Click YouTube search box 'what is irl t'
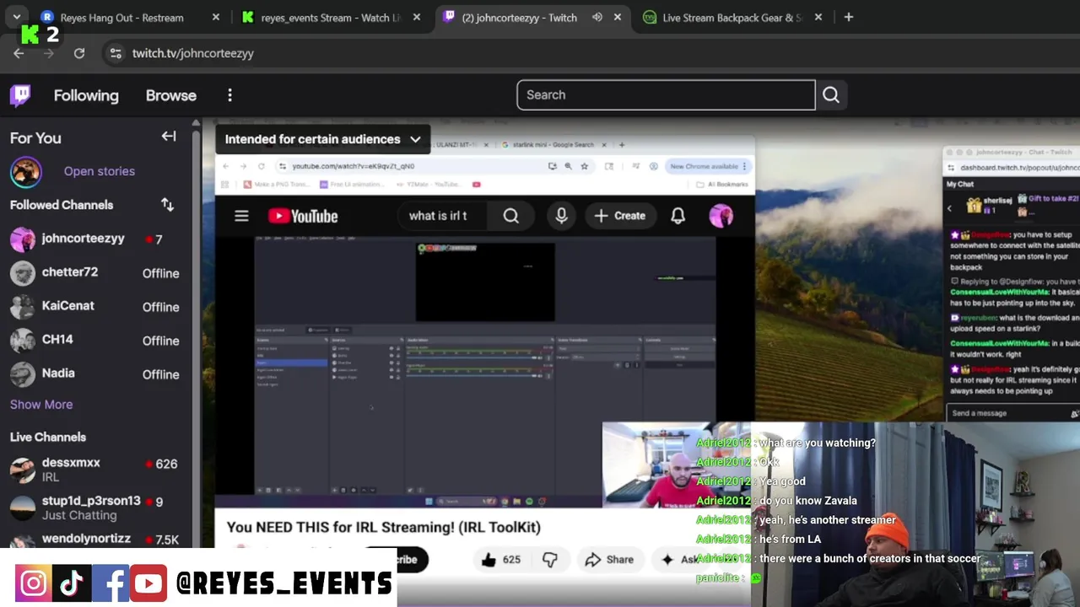This screenshot has height=607, width=1080. [x=443, y=216]
